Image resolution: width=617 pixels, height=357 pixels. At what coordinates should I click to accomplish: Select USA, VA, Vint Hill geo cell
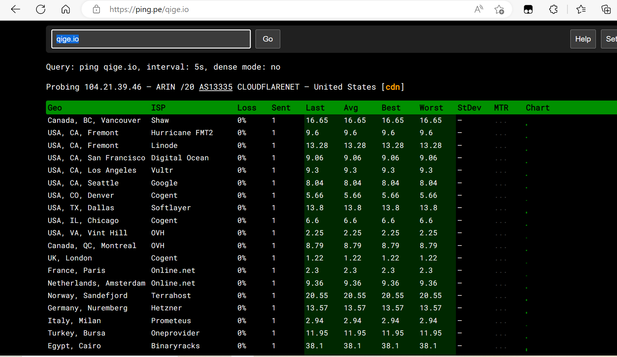(87, 233)
